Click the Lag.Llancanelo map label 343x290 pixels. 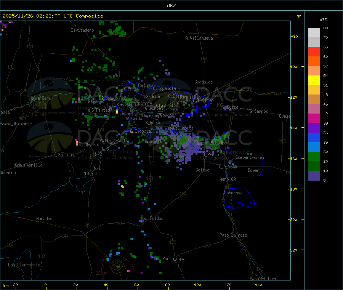tap(24, 265)
